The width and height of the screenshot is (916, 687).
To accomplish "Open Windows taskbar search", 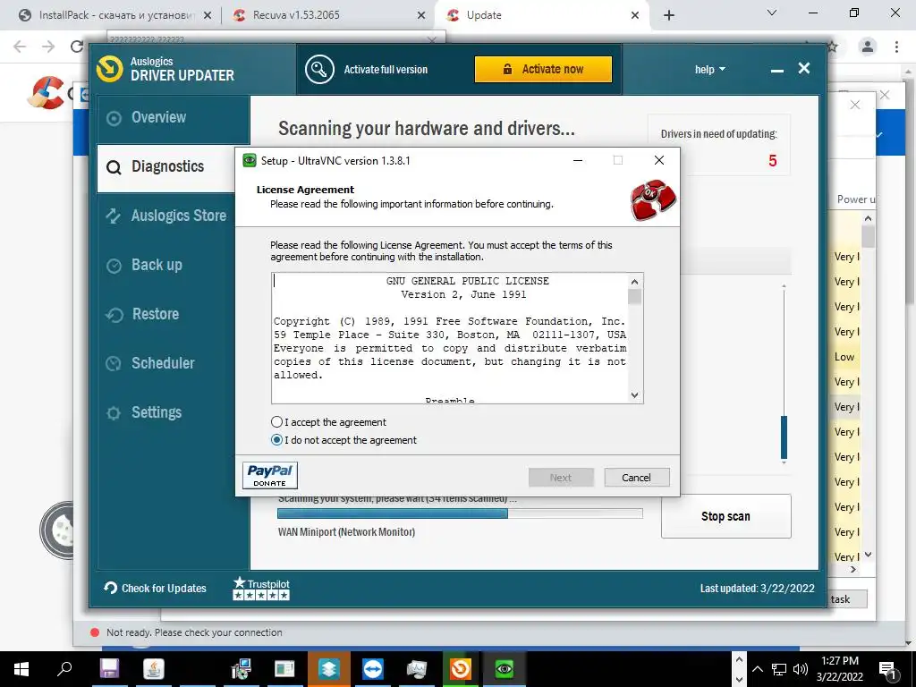I will click(x=64, y=669).
